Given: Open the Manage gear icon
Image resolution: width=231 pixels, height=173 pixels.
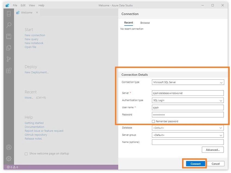Looking at the screenshot, I should click(9, 158).
